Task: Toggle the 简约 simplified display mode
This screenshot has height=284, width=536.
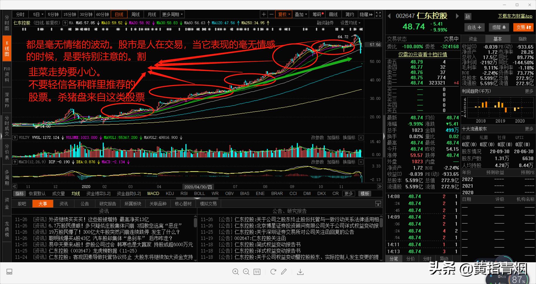Action: pyautogui.click(x=349, y=14)
